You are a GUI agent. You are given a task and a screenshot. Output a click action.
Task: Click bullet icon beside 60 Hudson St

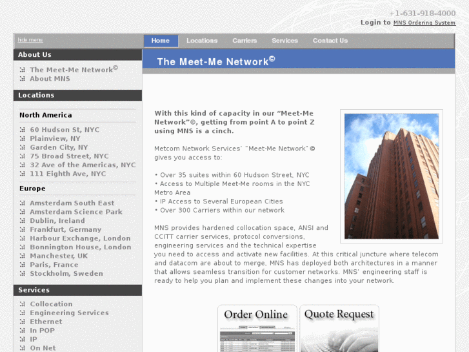click(23, 130)
